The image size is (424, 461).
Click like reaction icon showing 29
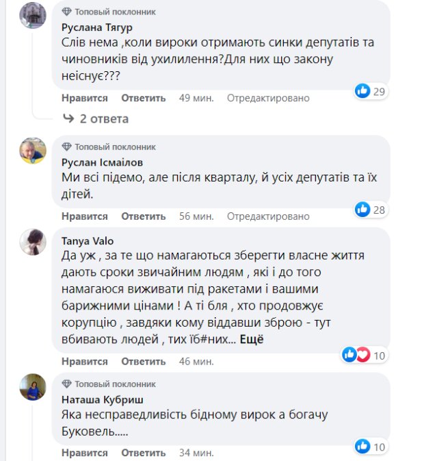tap(362, 91)
